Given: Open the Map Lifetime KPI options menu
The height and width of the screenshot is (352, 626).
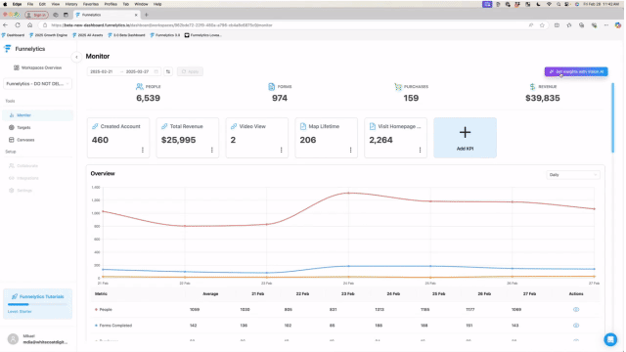Looking at the screenshot, I should coord(350,150).
